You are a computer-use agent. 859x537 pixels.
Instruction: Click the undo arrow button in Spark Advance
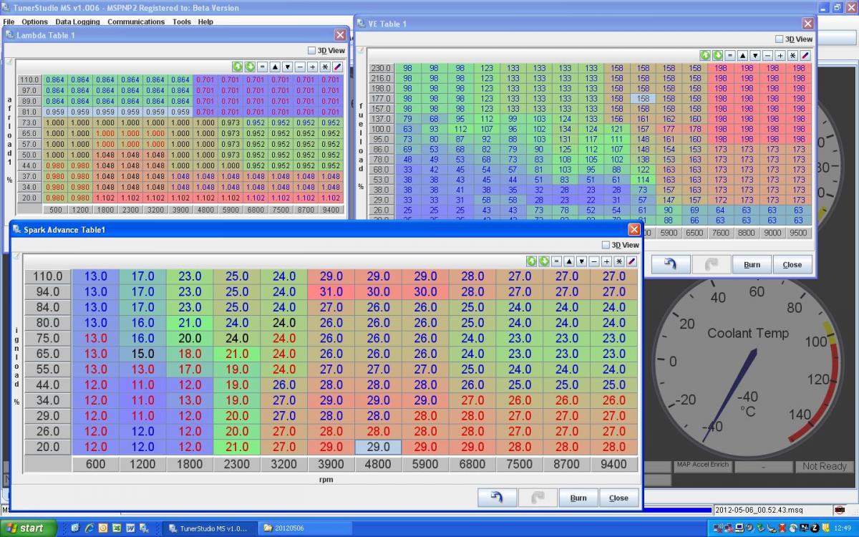[x=497, y=498]
